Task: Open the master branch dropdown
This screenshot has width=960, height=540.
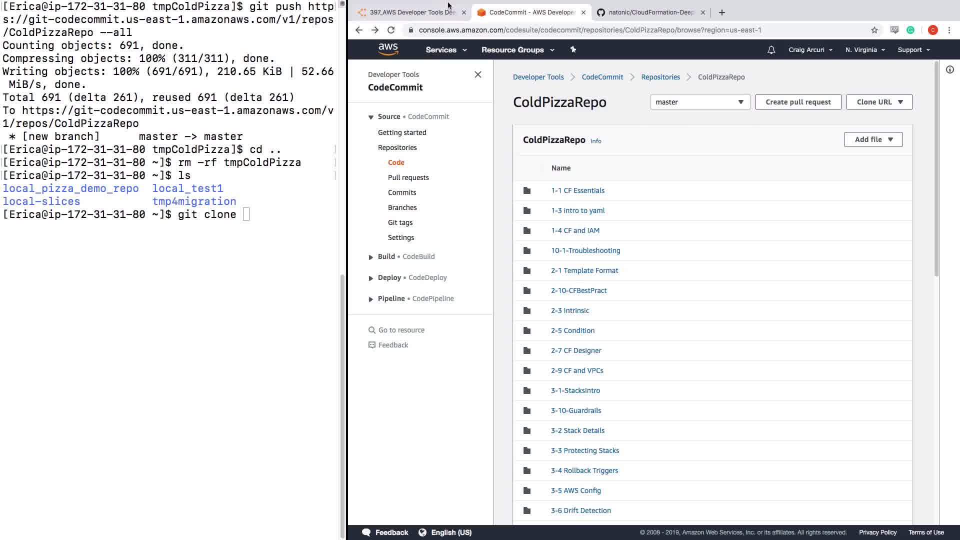Action: (699, 102)
